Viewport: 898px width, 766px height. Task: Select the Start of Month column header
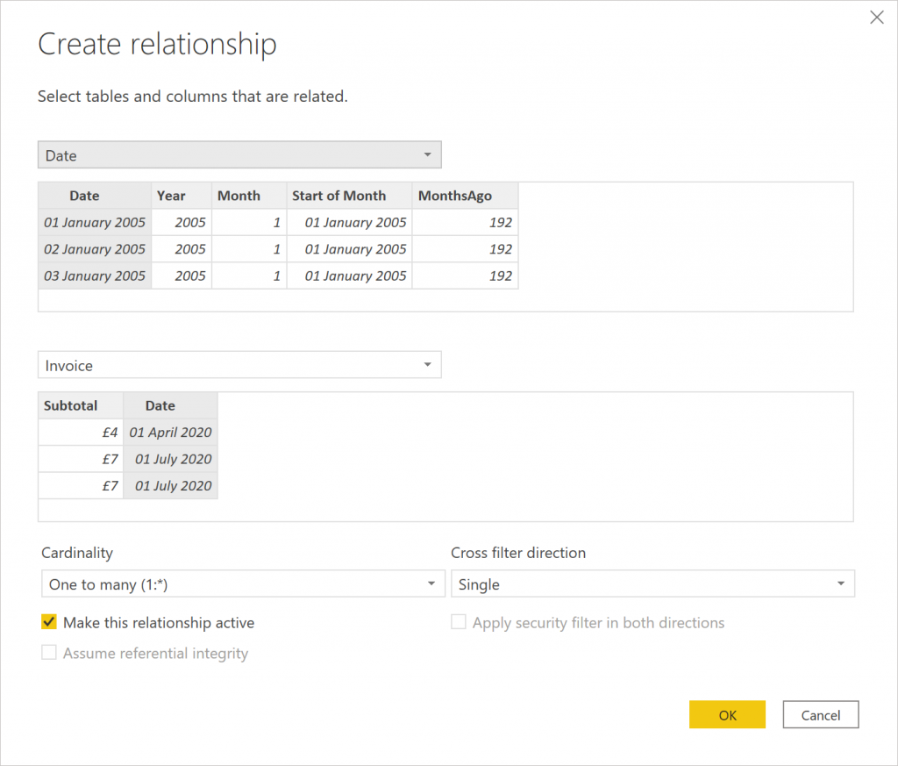pos(349,196)
